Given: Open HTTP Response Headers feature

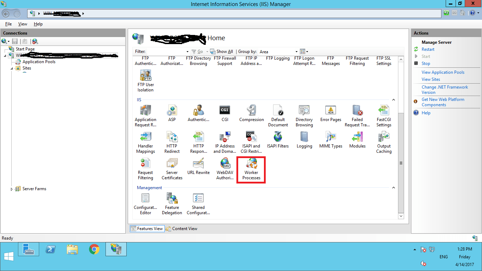Looking at the screenshot, I should point(198,142).
